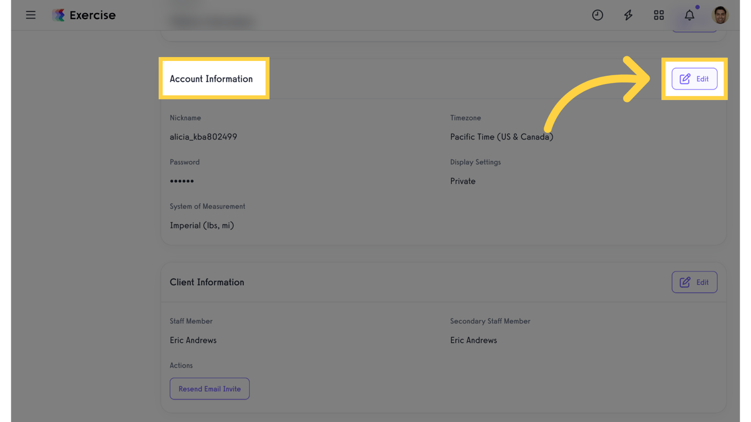Click the lightning quick actions icon
The height and width of the screenshot is (422, 751).
pyautogui.click(x=628, y=15)
